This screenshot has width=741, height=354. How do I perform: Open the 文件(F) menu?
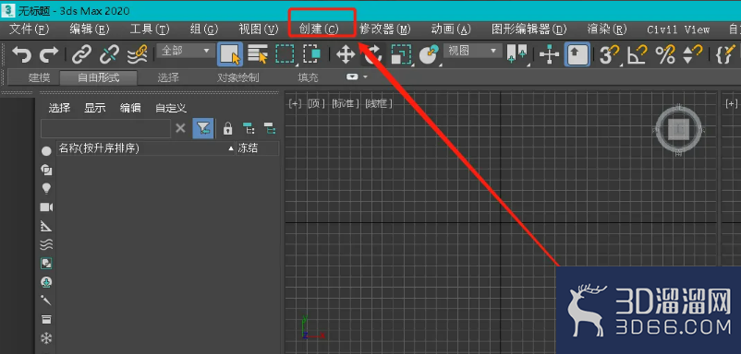[30, 29]
